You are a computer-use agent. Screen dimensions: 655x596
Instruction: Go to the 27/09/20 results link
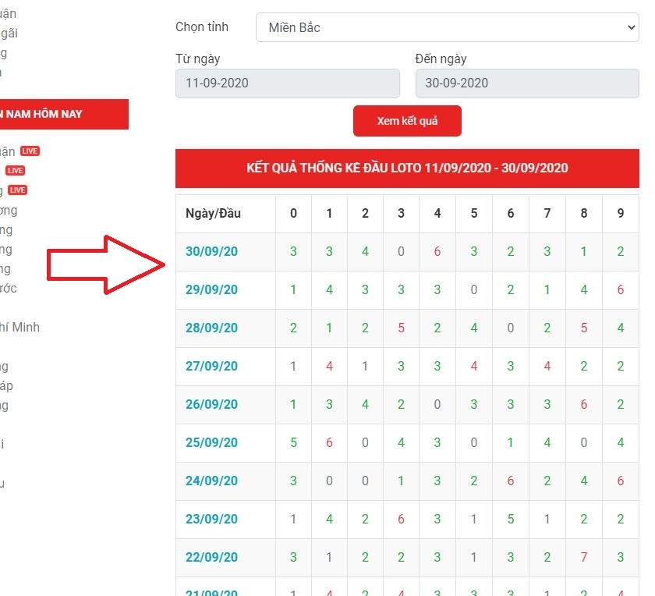pos(211,366)
